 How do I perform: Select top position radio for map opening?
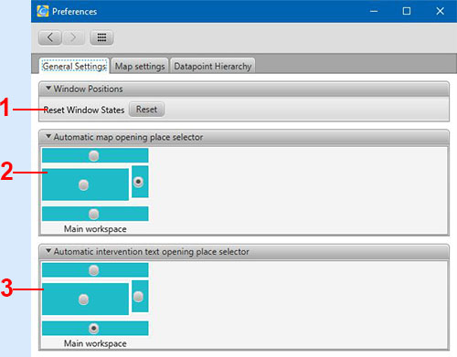94,156
